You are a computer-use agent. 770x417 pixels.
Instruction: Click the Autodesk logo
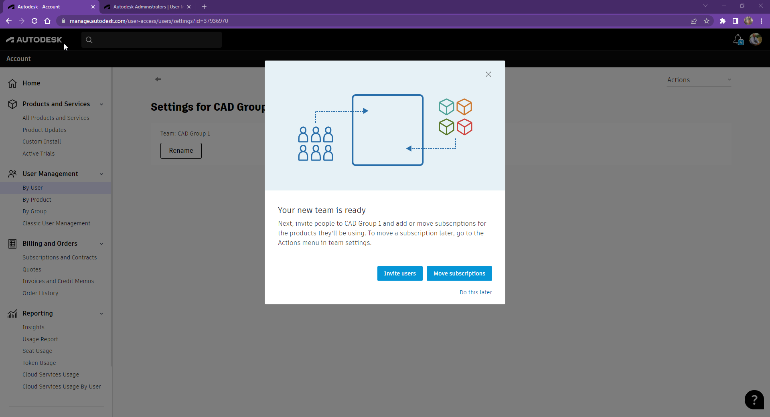click(x=34, y=40)
